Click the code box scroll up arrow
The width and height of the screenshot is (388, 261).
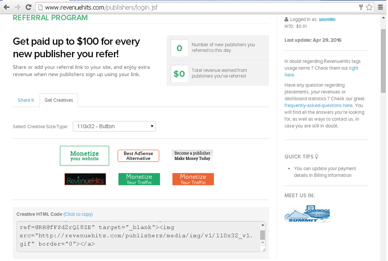(x=263, y=225)
